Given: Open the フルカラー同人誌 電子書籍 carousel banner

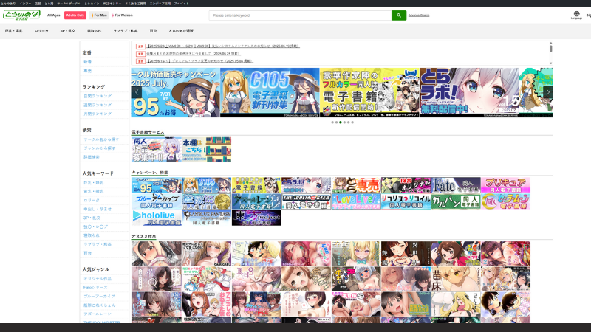Looking at the screenshot, I should pos(369,93).
